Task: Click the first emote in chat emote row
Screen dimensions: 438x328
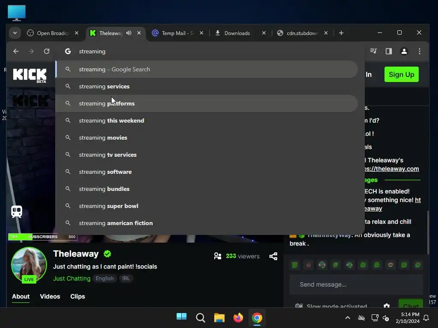Action: point(295,265)
